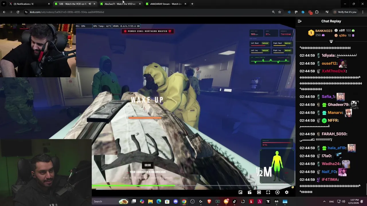This screenshot has height=206, width=367.
Task: Open ousef12 chat username
Action: [x=329, y=64]
